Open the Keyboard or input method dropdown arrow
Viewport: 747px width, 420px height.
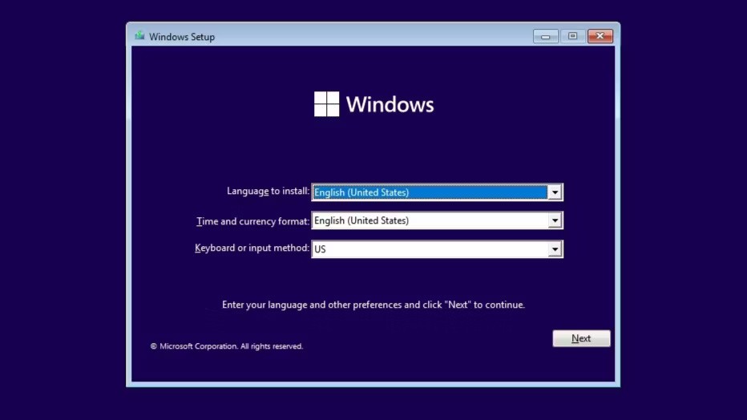(555, 249)
